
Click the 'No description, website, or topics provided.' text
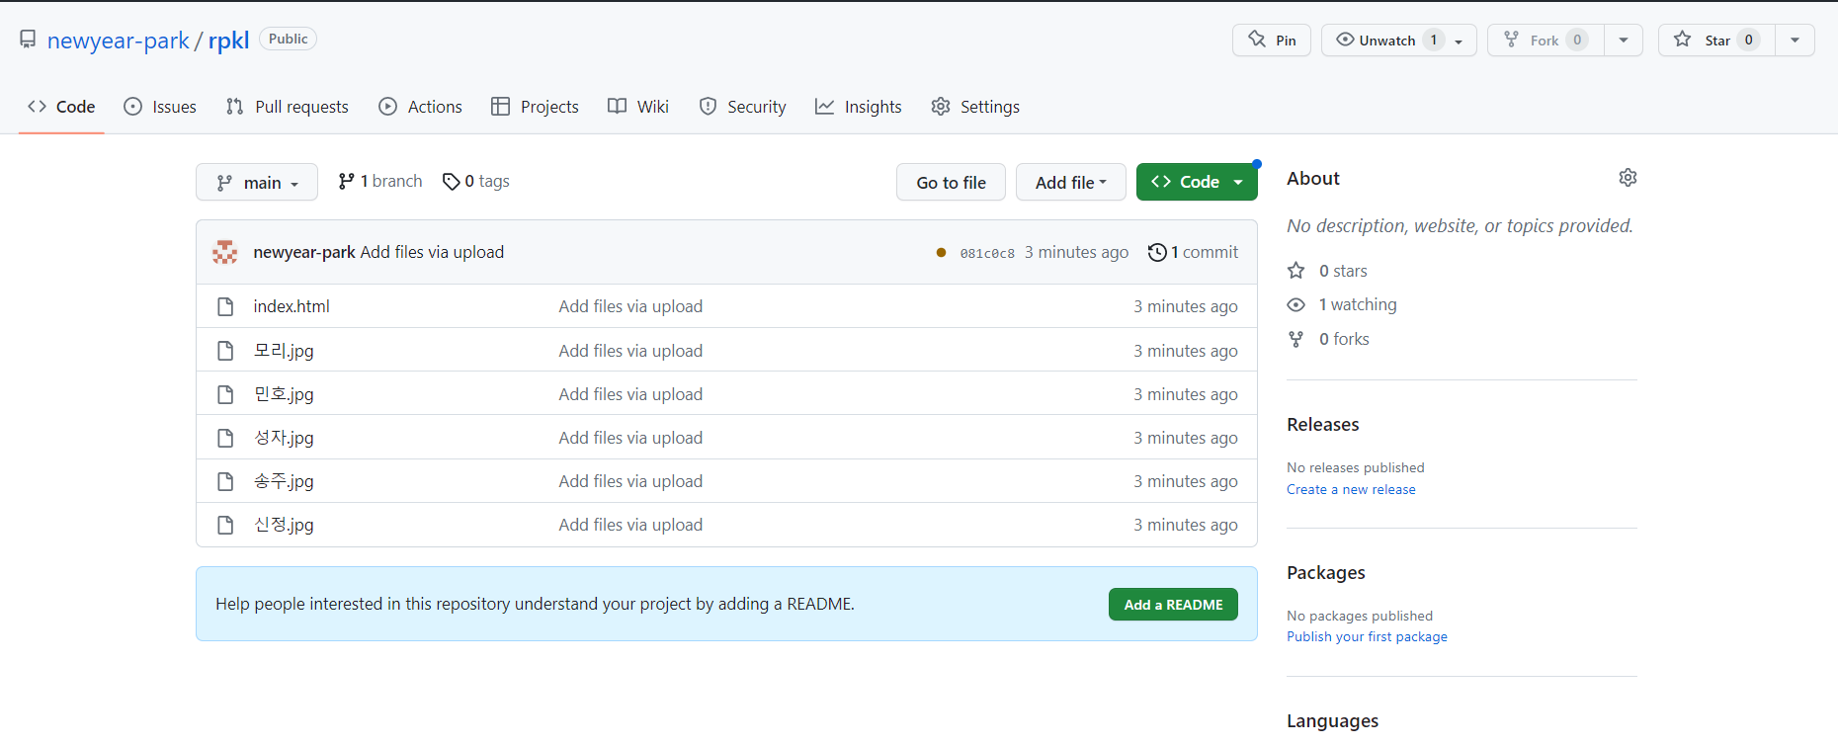click(1460, 226)
